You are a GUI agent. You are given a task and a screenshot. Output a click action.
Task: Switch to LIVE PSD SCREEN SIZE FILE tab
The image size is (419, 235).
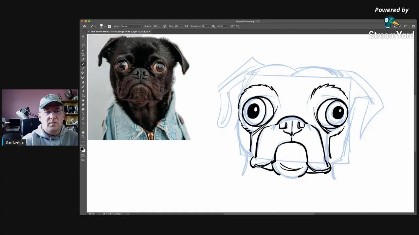coord(120,32)
